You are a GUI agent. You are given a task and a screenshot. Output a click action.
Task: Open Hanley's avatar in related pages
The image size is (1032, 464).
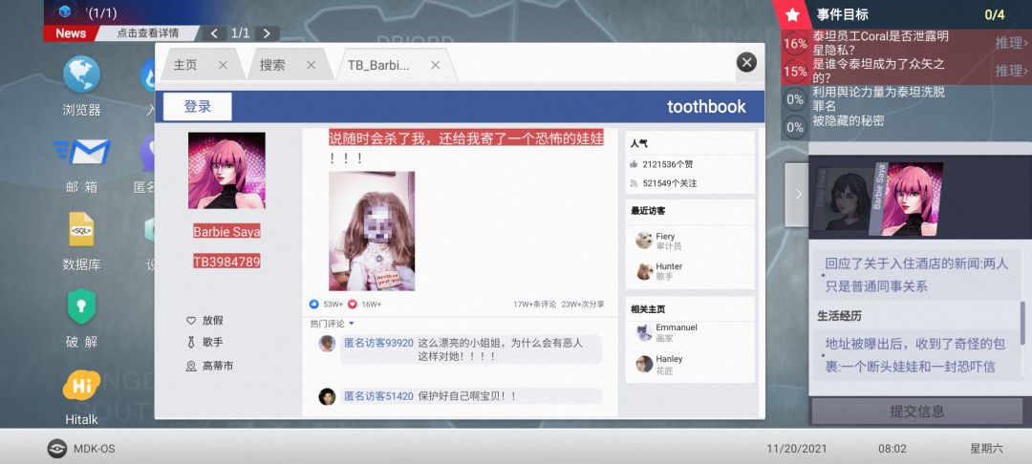click(x=644, y=364)
